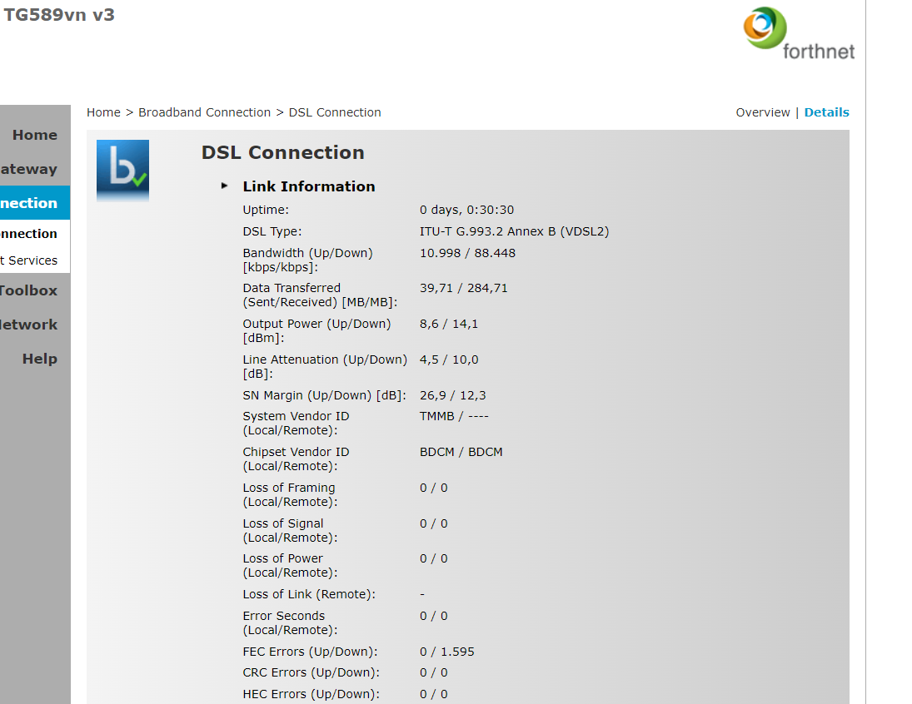
Task: Click the Chipset Vendor ID label
Action: click(x=296, y=459)
